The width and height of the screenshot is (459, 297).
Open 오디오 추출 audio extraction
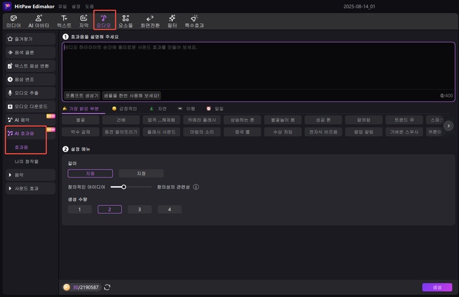pyautogui.click(x=30, y=93)
